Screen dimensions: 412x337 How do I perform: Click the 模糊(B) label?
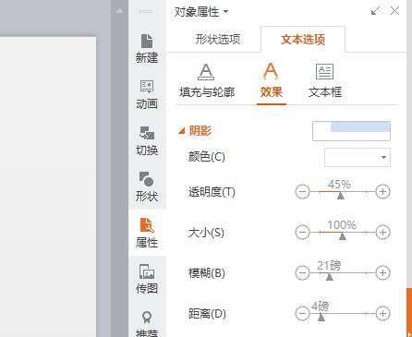tap(207, 273)
